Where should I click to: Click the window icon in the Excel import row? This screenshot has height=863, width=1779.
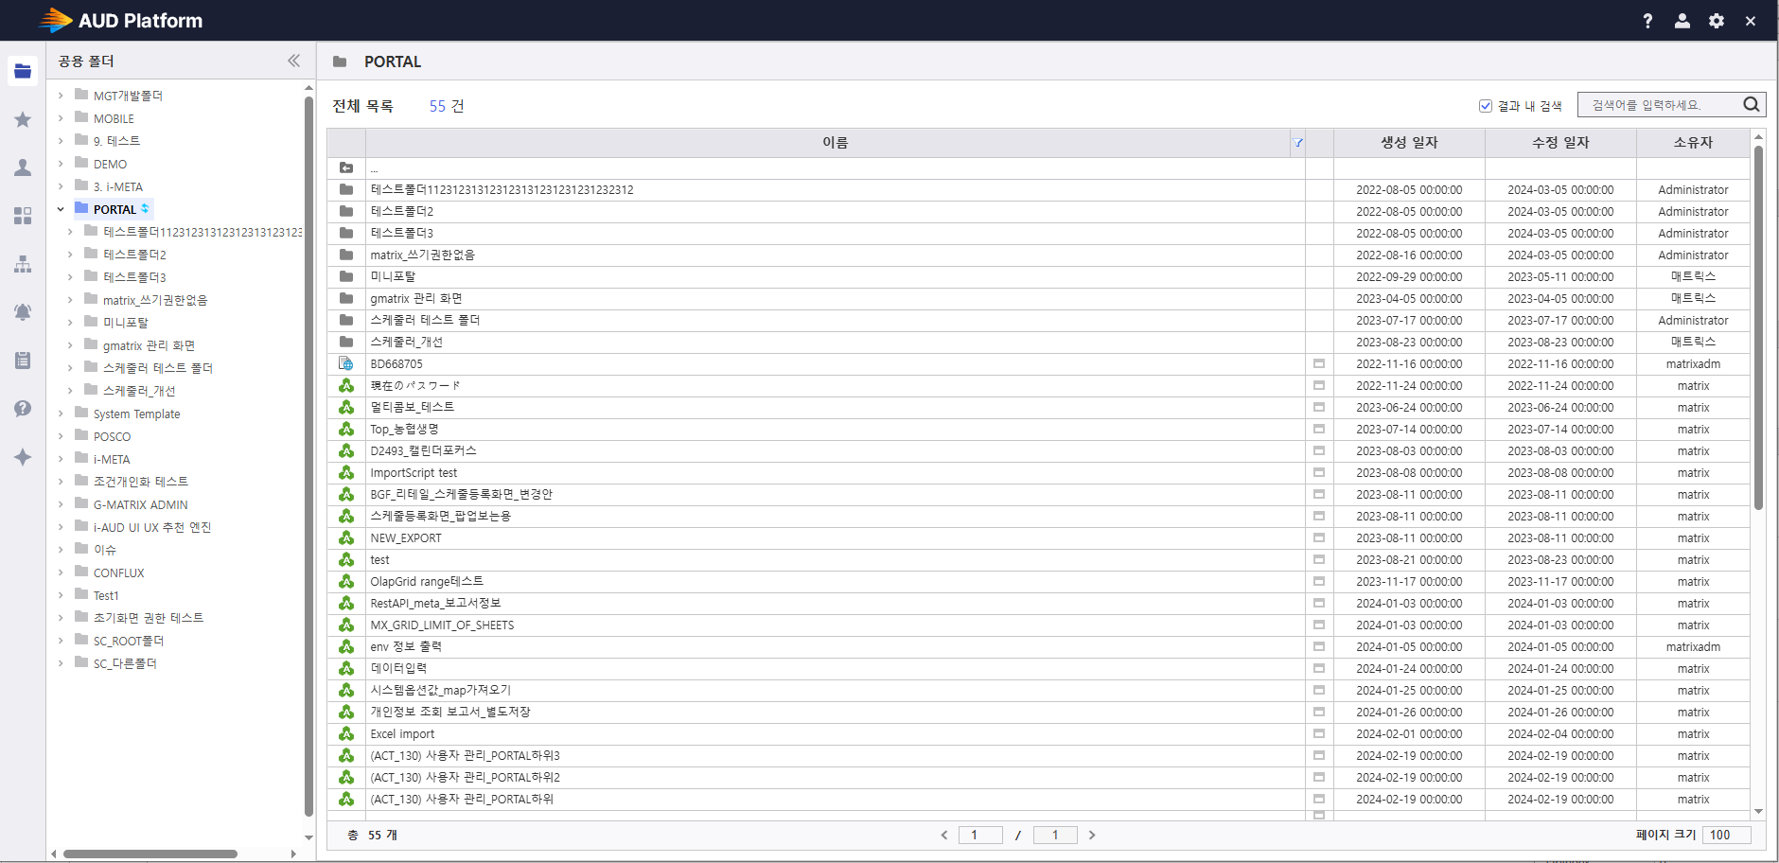pyautogui.click(x=1319, y=734)
